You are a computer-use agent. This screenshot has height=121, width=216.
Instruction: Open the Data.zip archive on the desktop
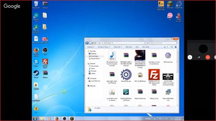[x=45, y=5]
